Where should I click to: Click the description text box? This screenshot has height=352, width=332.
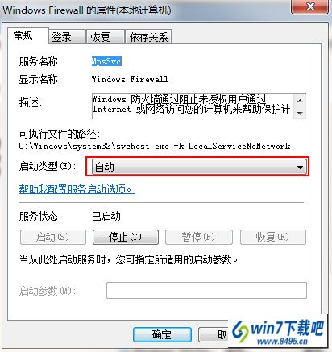pos(193,106)
